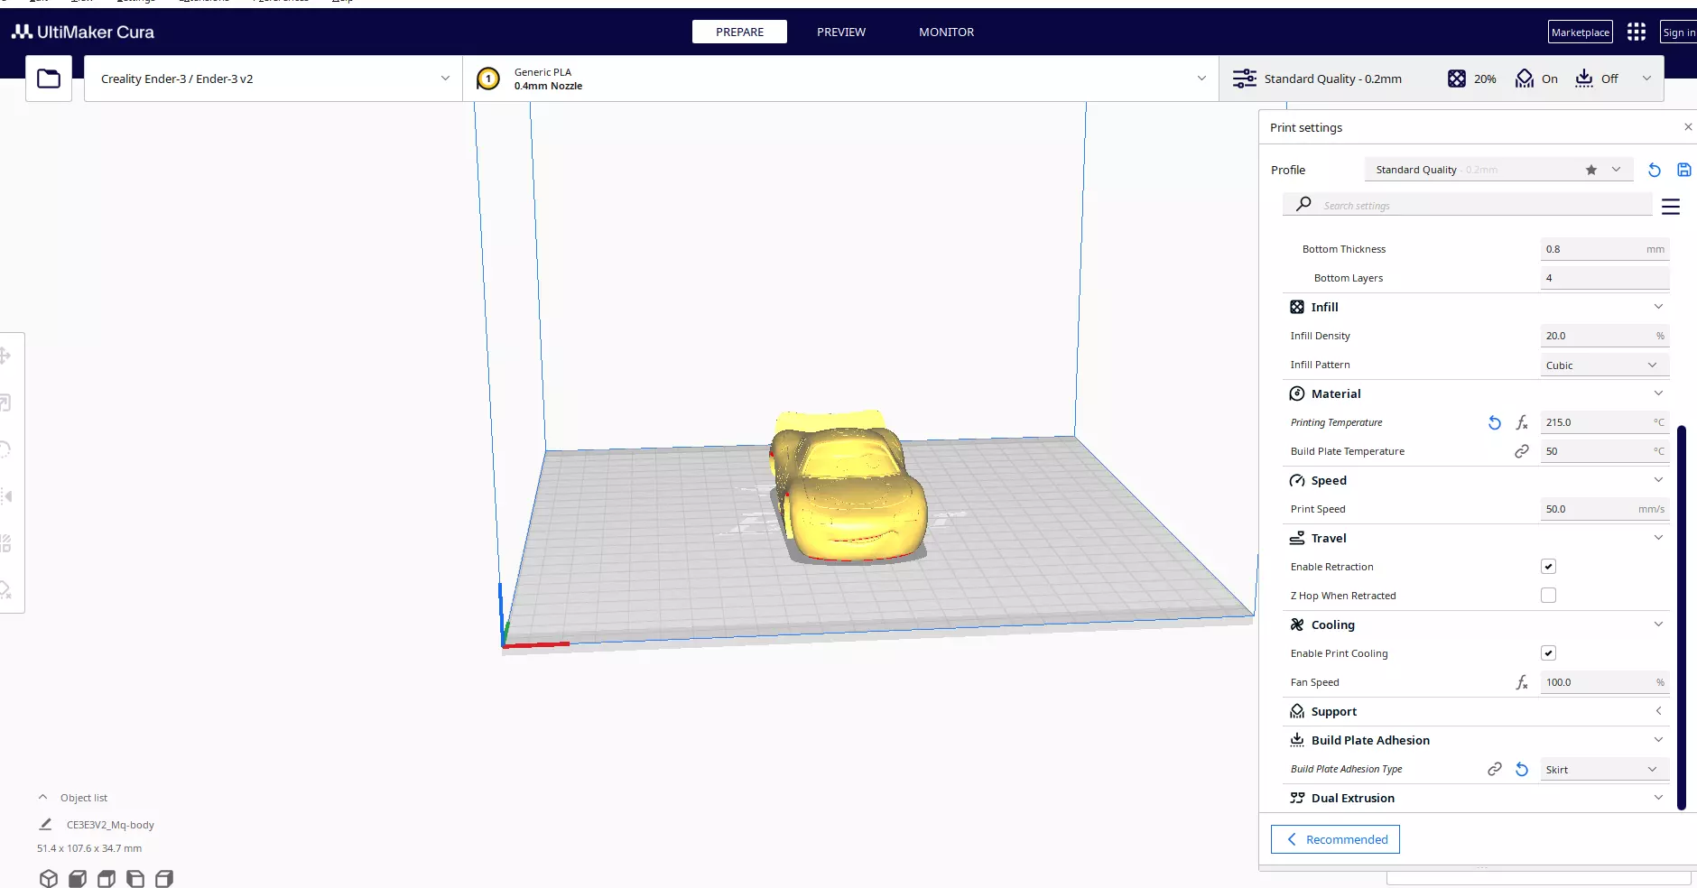Open the Marketplace
Image resolution: width=1697 pixels, height=888 pixels.
1580,32
